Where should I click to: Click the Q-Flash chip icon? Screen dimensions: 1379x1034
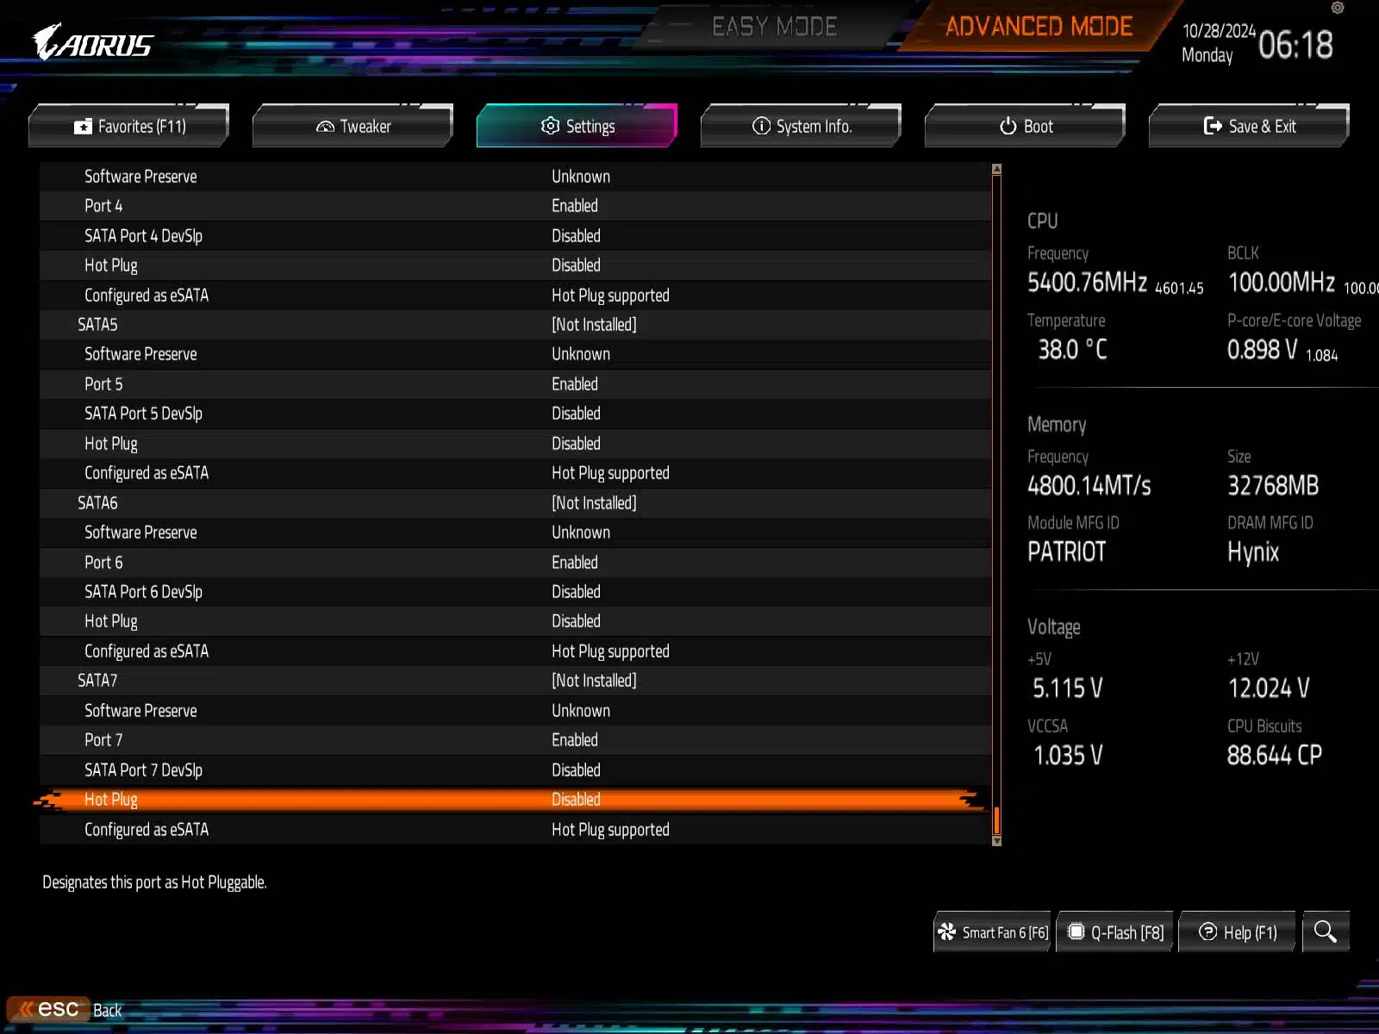pyautogui.click(x=1076, y=931)
